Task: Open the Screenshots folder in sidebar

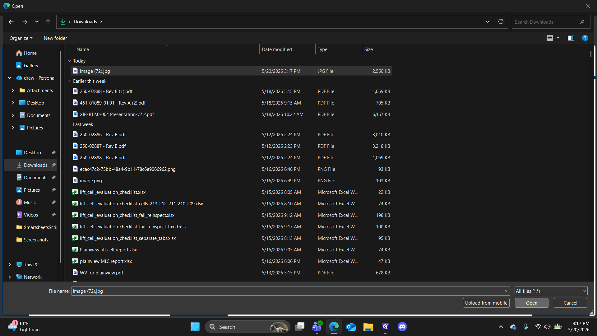Action: (x=36, y=240)
